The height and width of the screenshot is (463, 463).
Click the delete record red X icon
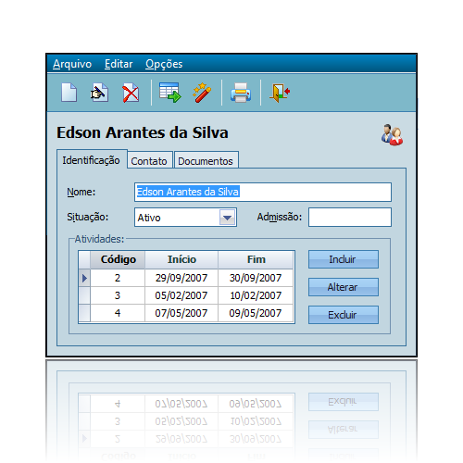point(131,93)
